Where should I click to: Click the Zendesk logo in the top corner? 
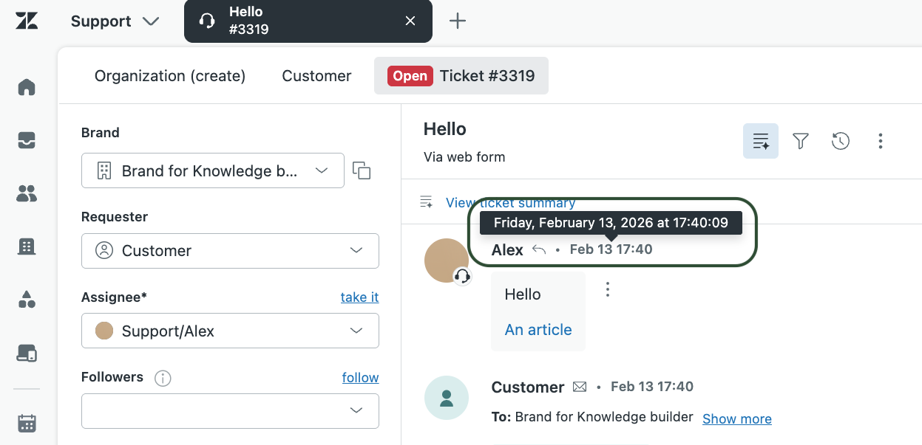26,21
